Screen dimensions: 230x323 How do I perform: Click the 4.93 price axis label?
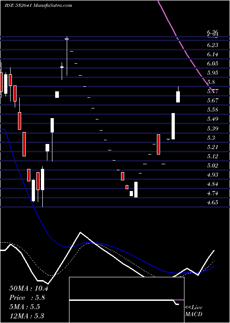coord(213,175)
